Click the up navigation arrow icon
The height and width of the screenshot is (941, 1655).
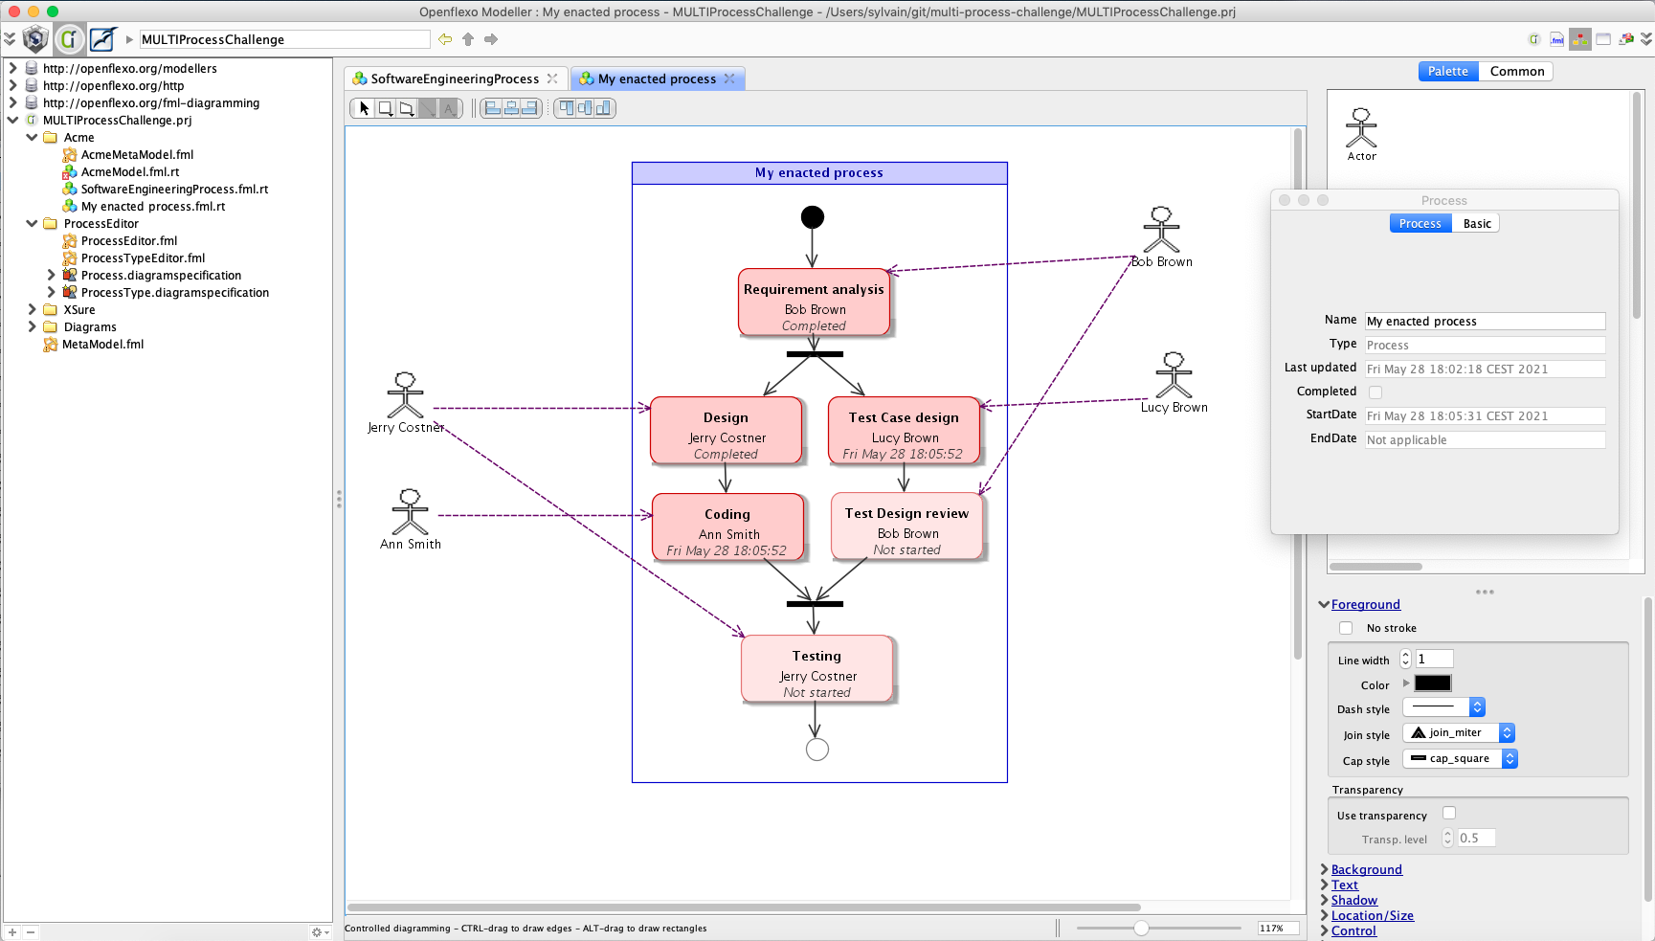[x=468, y=39]
